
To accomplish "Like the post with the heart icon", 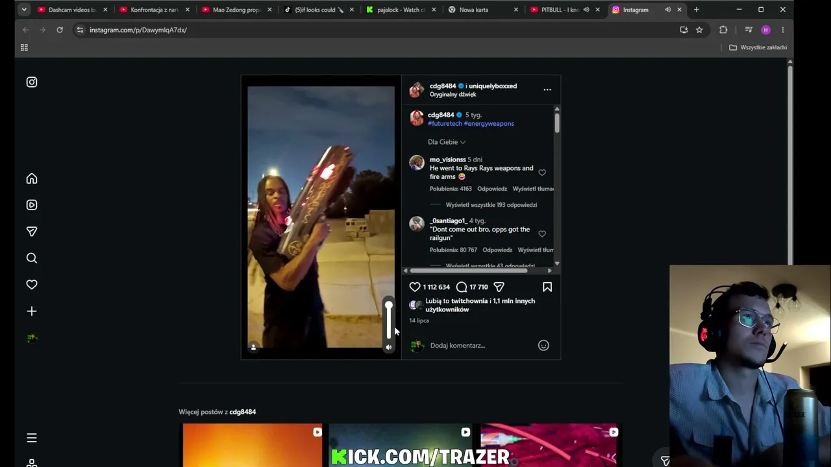I will [415, 287].
